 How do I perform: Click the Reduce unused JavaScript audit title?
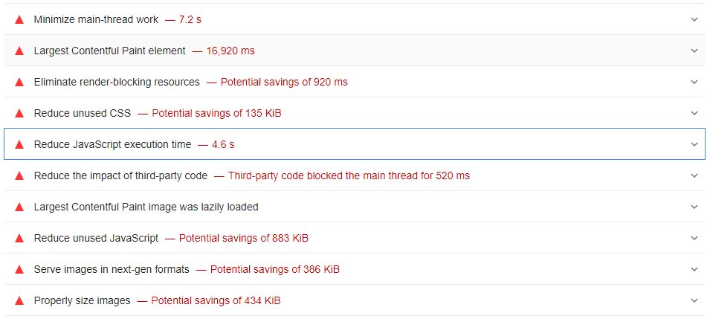pos(96,238)
